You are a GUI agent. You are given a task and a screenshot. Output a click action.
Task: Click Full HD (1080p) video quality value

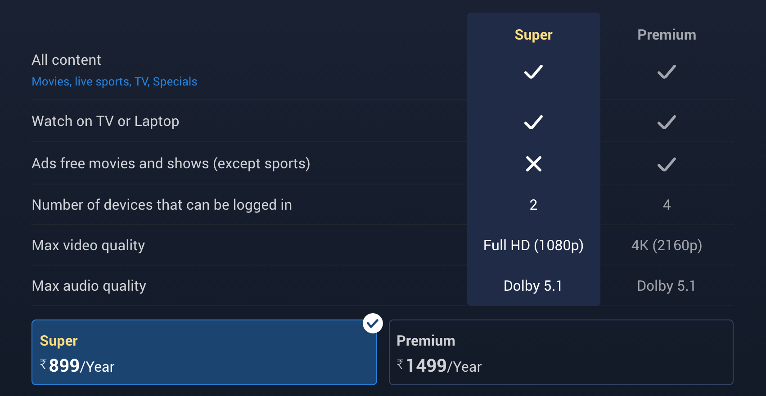pyautogui.click(x=533, y=245)
